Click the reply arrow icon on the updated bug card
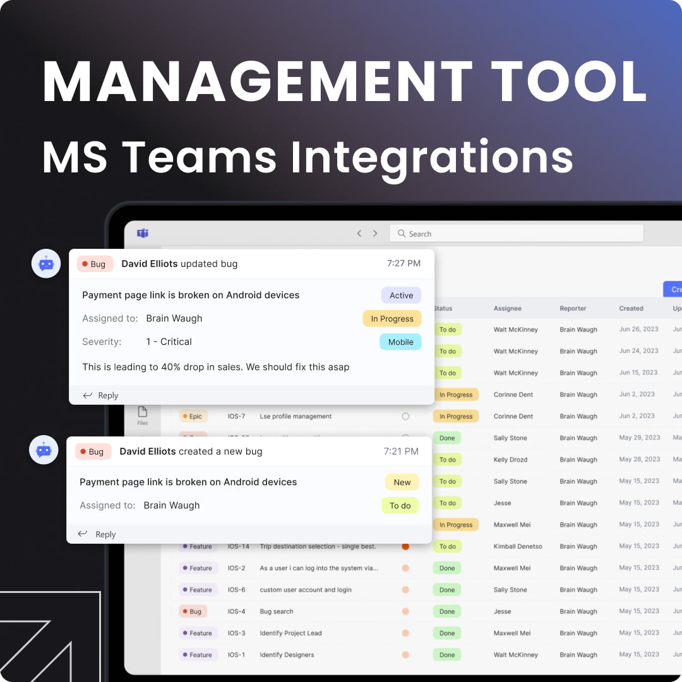This screenshot has height=682, width=682. (87, 395)
